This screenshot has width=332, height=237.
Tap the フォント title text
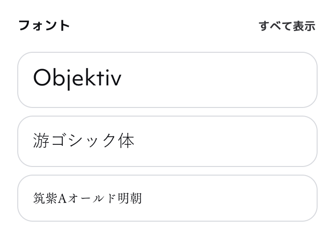[x=44, y=25]
